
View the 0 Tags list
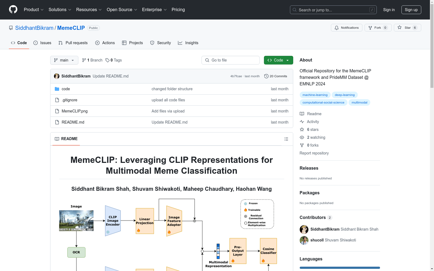(x=114, y=60)
